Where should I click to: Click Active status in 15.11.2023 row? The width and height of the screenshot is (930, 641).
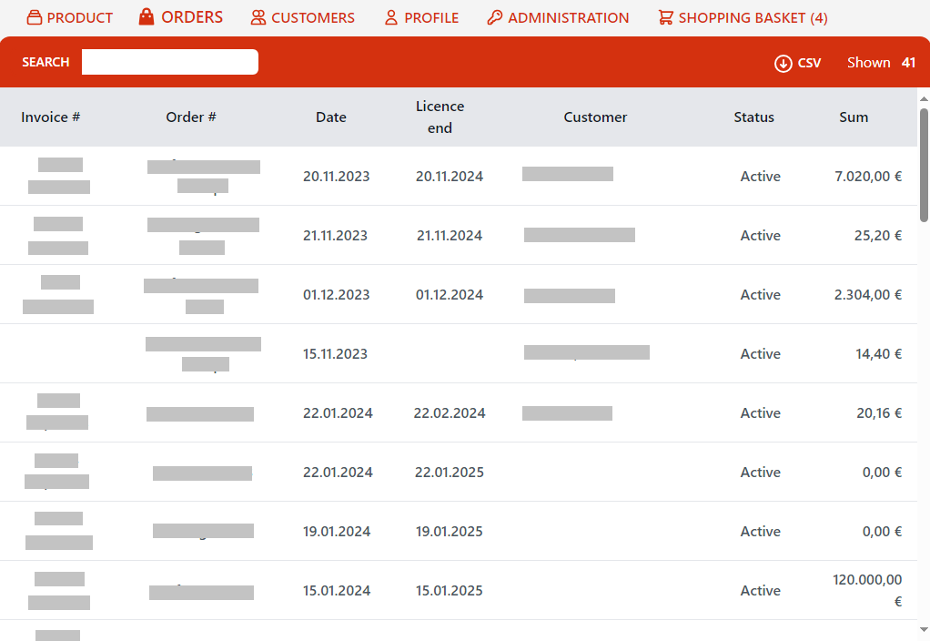[761, 354]
